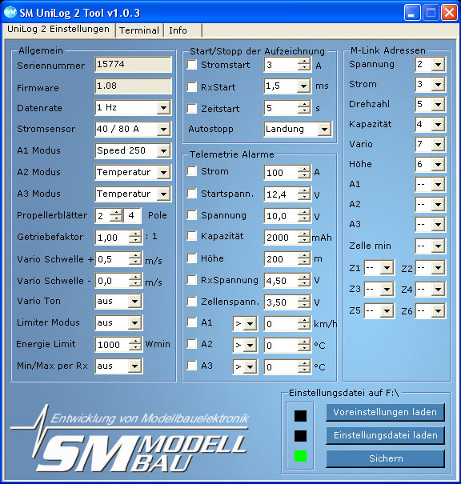Image resolution: width=461 pixels, height=484 pixels.
Task: Open M-Link Kapazität address dropdown
Action: (438, 124)
